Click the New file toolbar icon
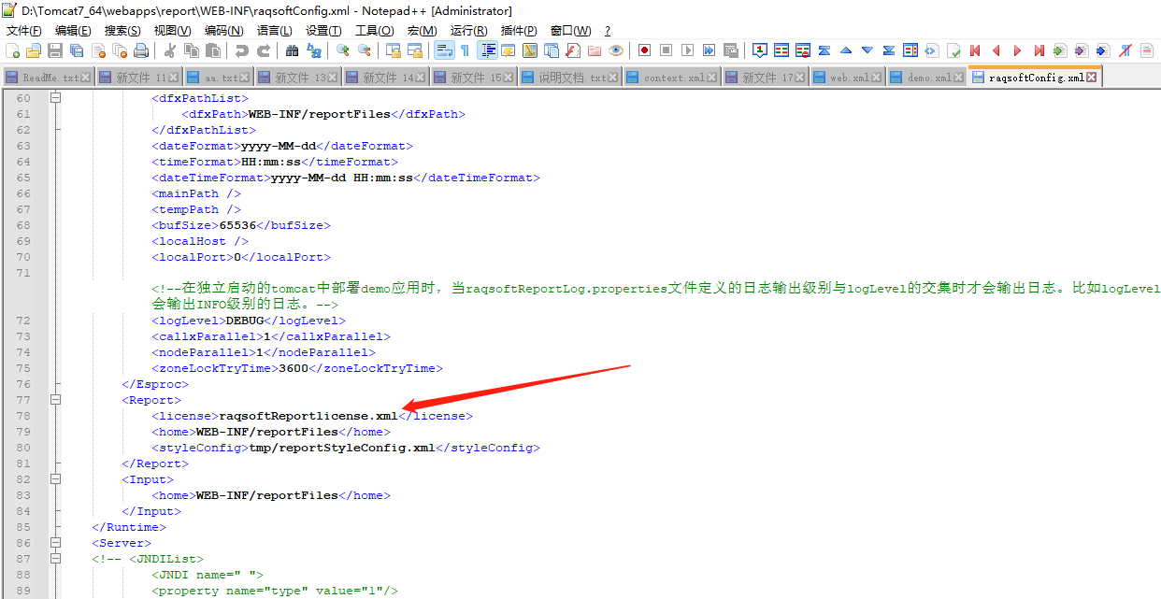The width and height of the screenshot is (1161, 599). click(12, 50)
